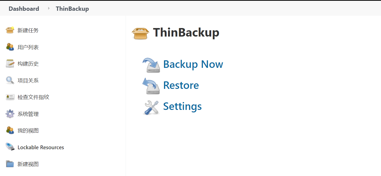Click the 新建视图 folder icon
The image size is (381, 176).
10,164
